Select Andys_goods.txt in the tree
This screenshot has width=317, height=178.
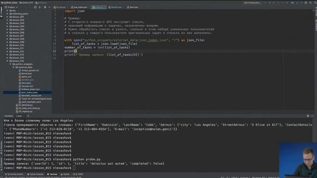point(30,70)
